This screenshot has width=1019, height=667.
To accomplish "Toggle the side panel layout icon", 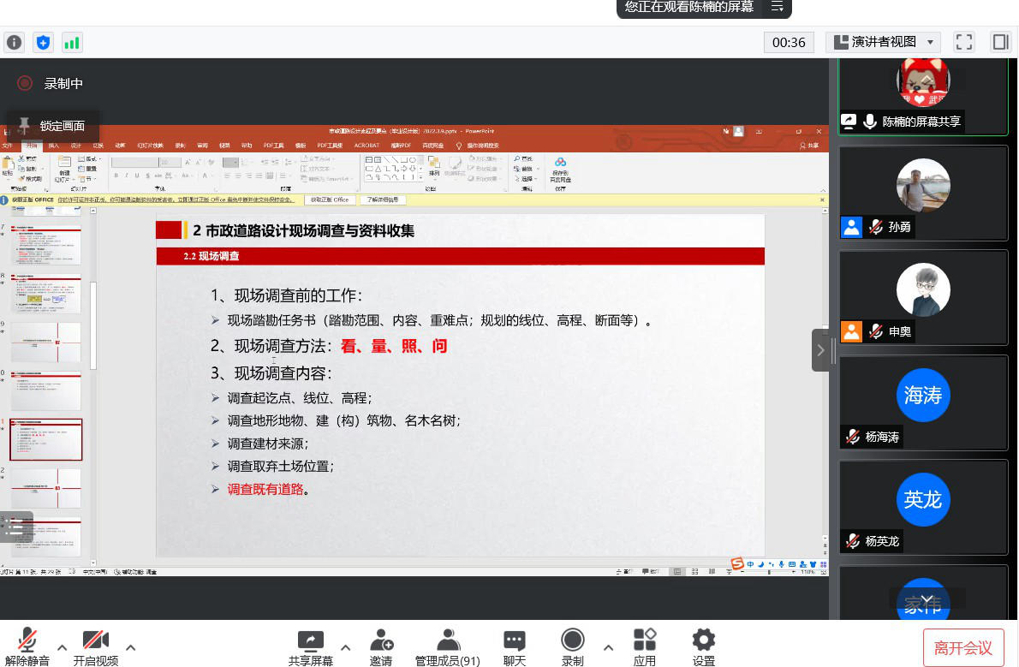I will [1000, 42].
